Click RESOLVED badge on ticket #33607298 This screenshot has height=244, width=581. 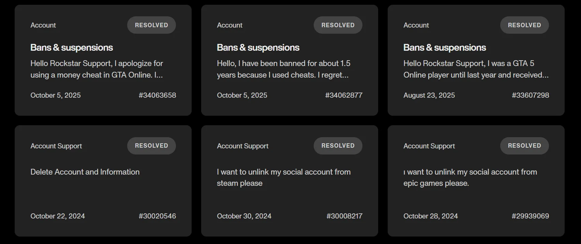(x=524, y=25)
